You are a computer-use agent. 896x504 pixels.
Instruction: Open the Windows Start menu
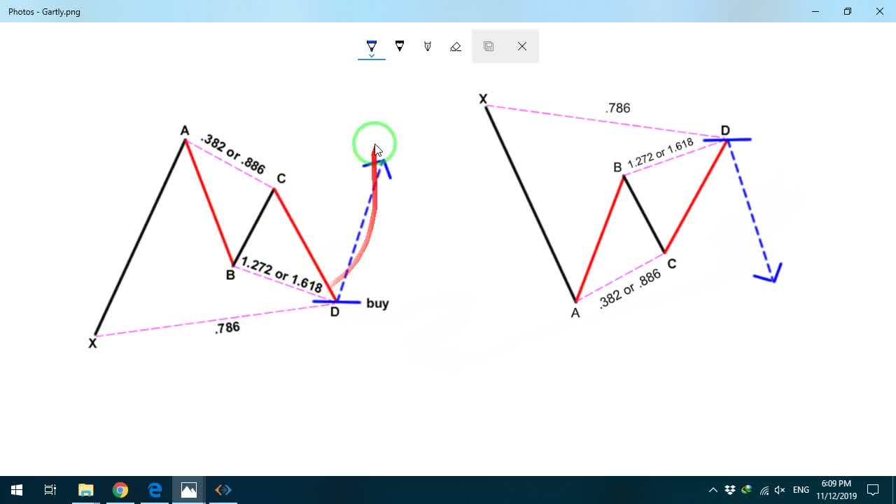coord(17,490)
